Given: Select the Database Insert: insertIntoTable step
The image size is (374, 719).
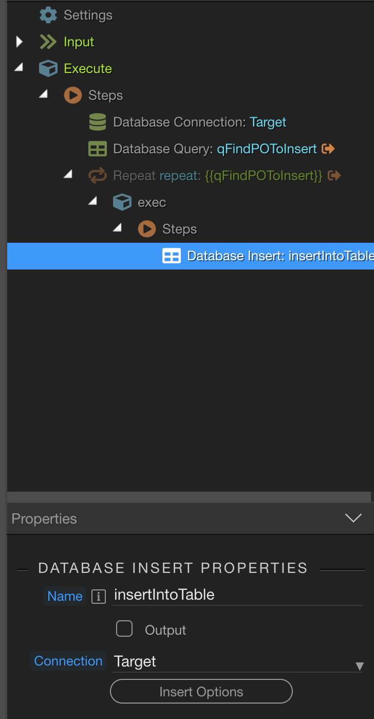Looking at the screenshot, I should [191, 256].
